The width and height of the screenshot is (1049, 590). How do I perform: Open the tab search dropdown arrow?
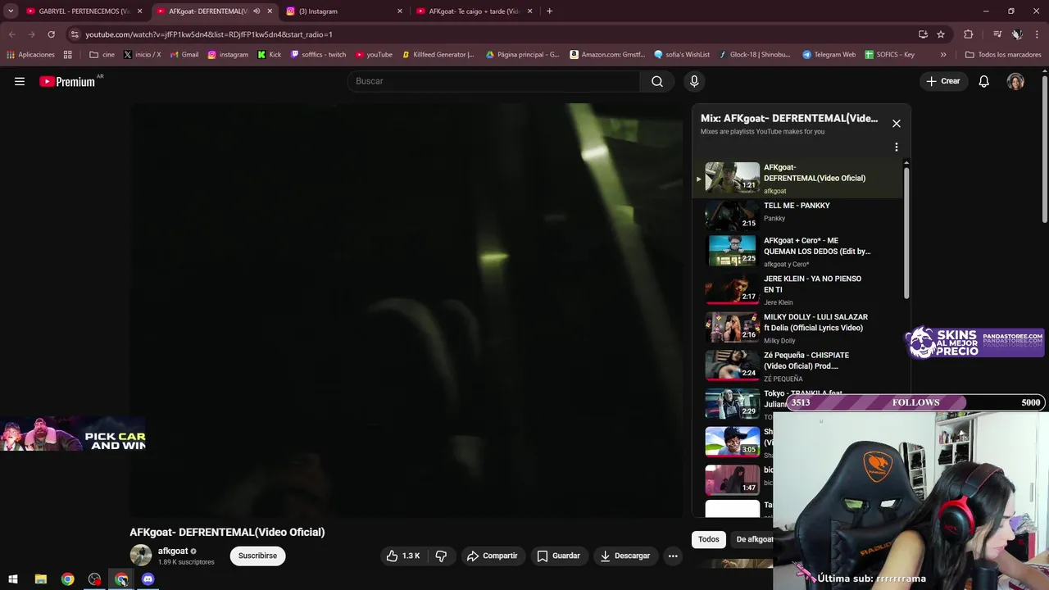point(11,11)
